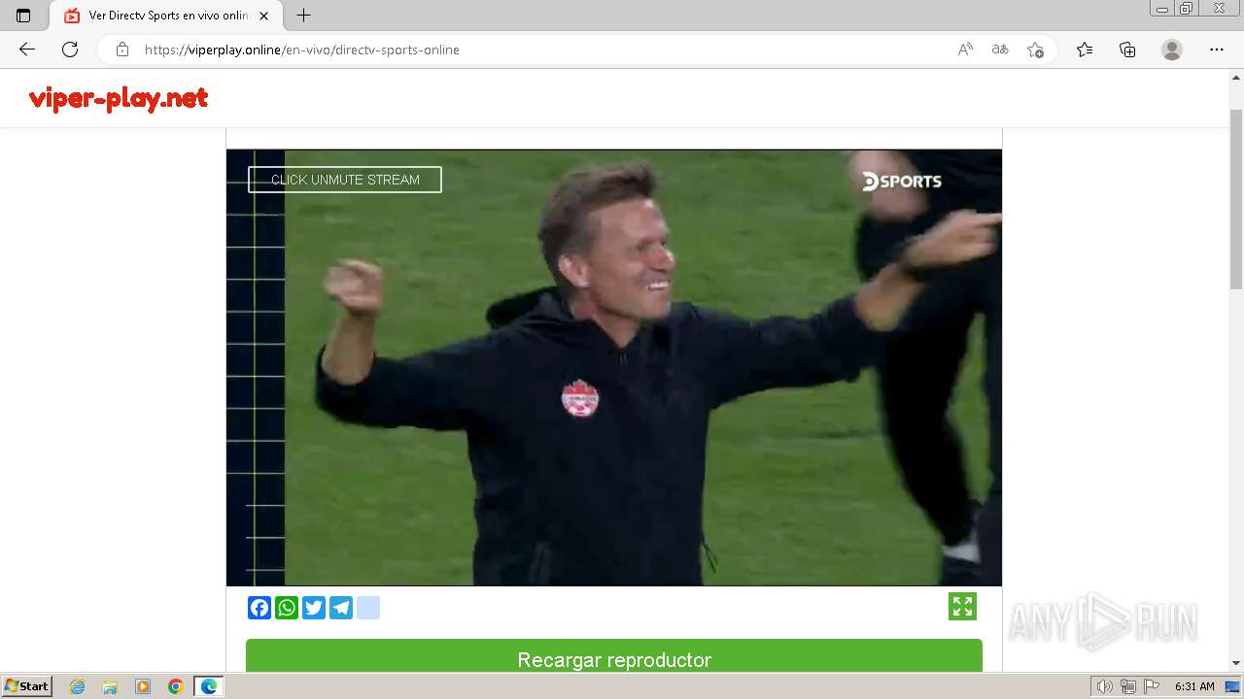The width and height of the screenshot is (1244, 699).
Task: Launch Internet Explorer from taskbar
Action: [77, 686]
